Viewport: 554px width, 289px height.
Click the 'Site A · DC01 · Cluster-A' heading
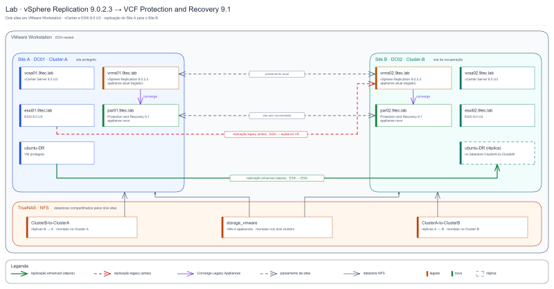pos(42,60)
